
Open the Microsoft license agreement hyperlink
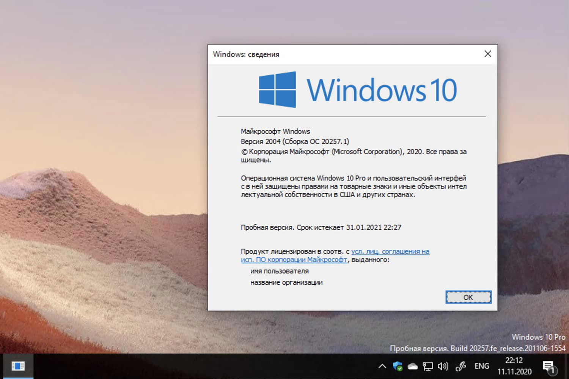391,251
